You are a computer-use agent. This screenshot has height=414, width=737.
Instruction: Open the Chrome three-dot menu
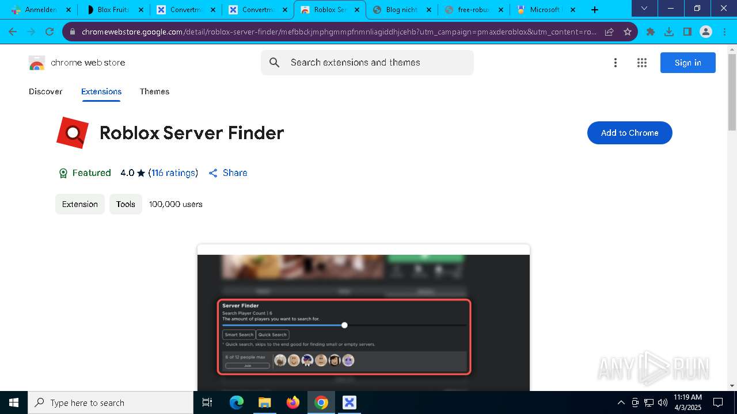(724, 32)
